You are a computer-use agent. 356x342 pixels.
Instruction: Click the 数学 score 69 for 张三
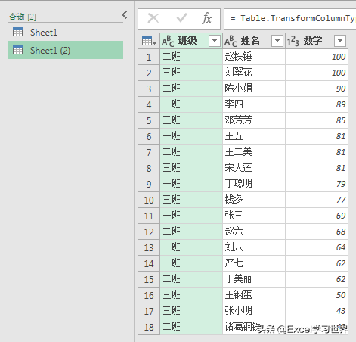point(317,216)
